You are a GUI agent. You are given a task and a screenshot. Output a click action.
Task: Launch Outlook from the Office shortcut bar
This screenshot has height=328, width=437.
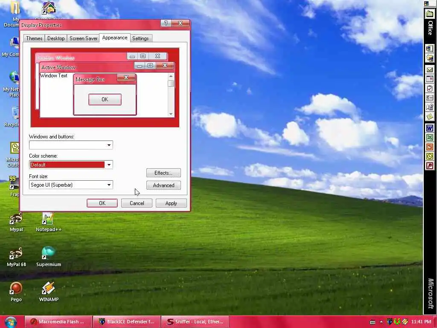pyautogui.click(x=430, y=156)
